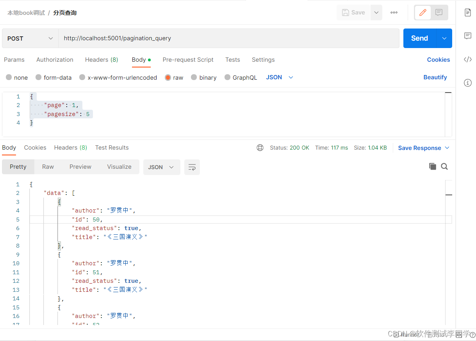
Task: Open the Documentation icon in right sidebar
Action: (467, 12)
